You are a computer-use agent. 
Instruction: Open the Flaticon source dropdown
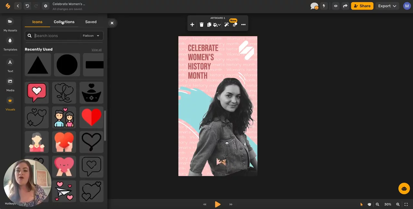(91, 36)
